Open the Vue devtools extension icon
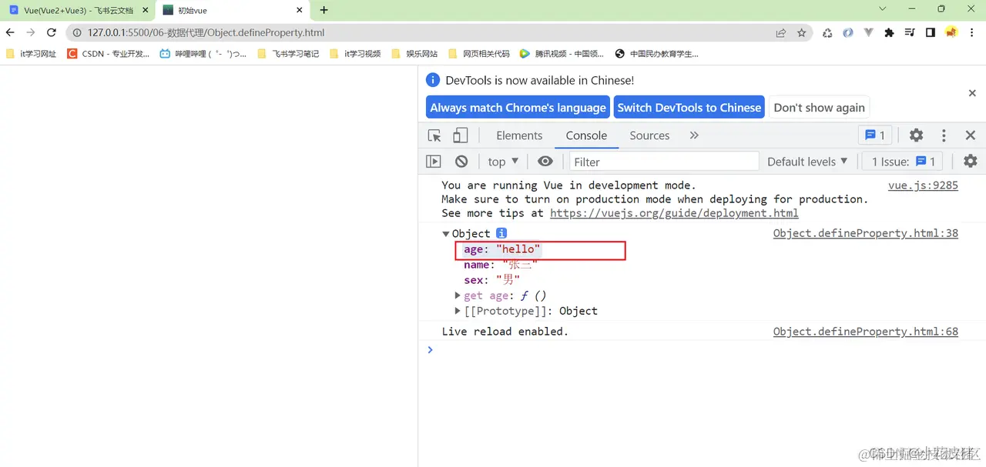 869,33
